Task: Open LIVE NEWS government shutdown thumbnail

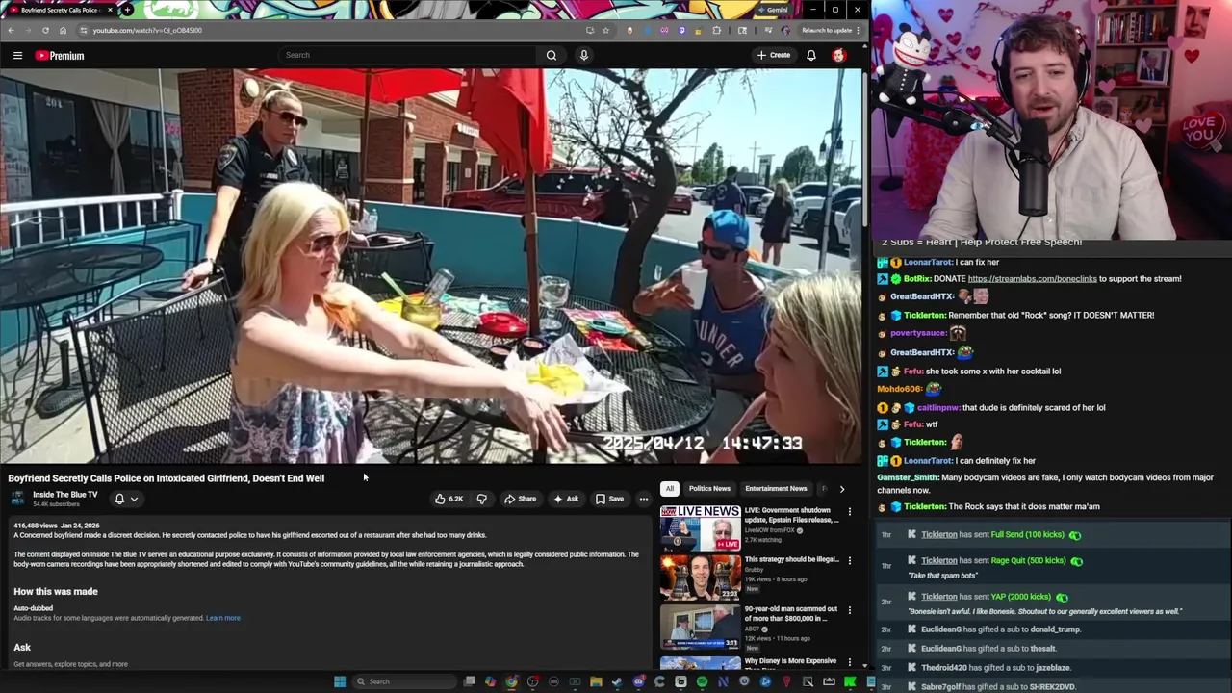Action: [700, 527]
